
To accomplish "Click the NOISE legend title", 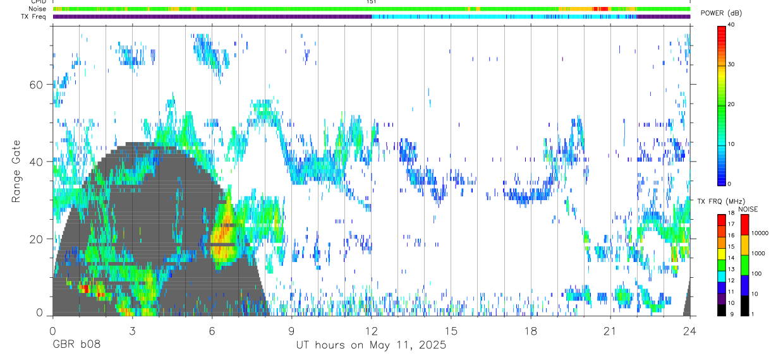I will pyautogui.click(x=748, y=209).
